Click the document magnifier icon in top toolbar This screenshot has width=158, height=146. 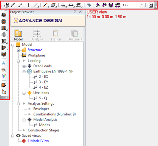(x=151, y=5)
